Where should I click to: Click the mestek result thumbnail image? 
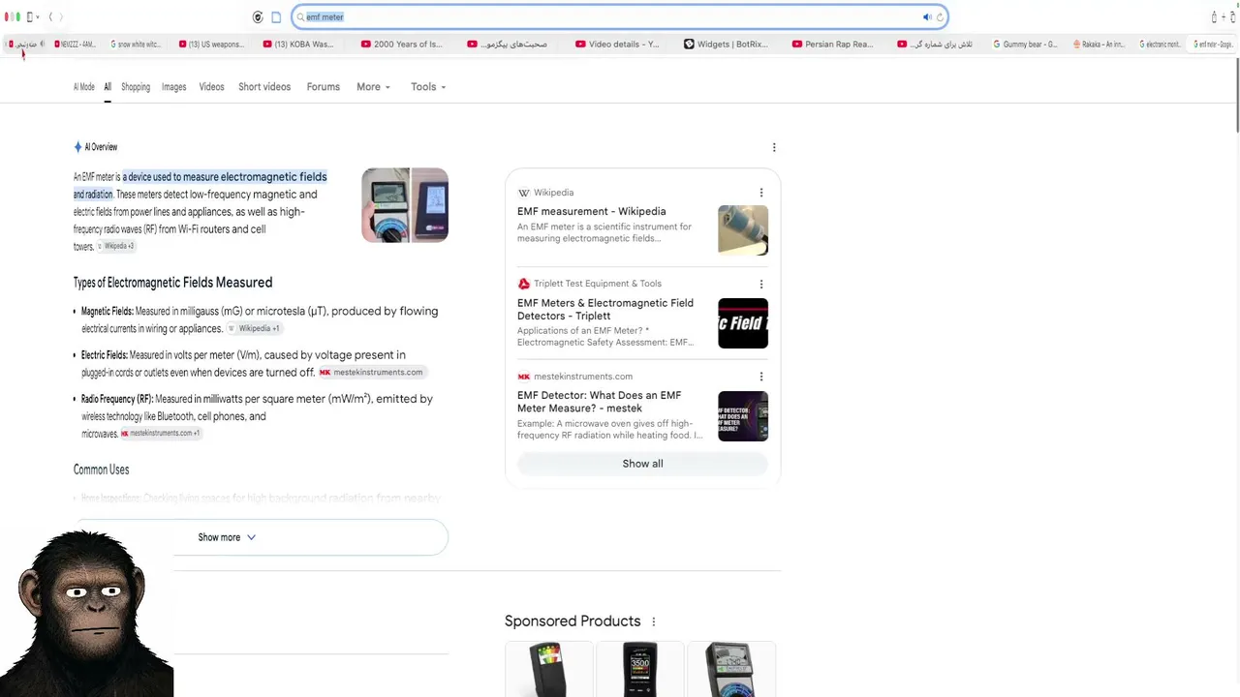coord(743,416)
